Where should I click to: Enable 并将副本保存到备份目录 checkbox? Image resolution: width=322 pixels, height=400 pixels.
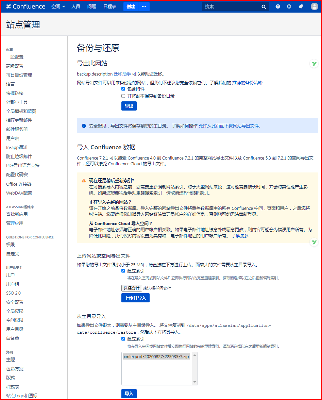tap(123, 96)
